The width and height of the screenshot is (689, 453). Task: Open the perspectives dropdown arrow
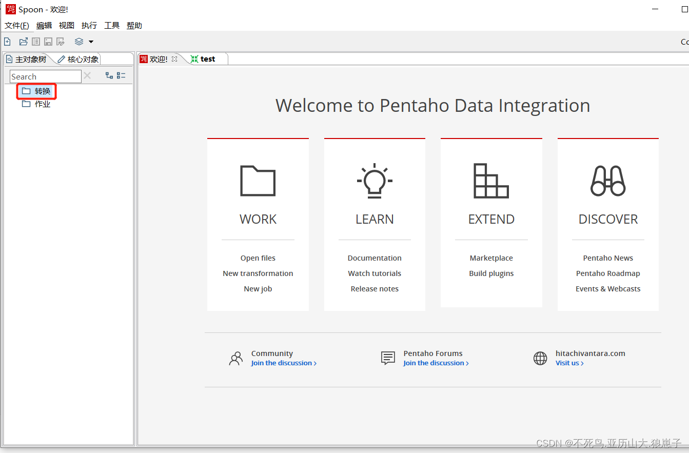click(x=91, y=42)
